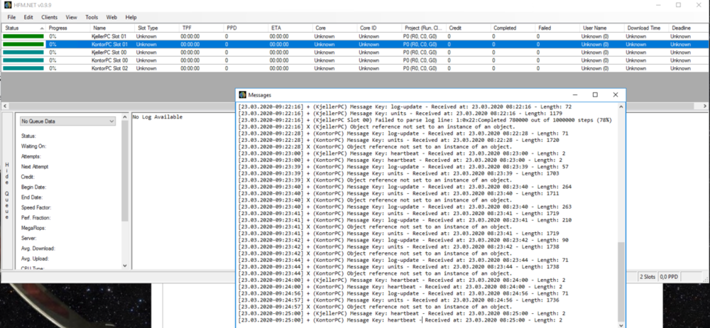Viewport: 710px width, 328px height.
Task: Click the Messages window title icon
Action: point(242,94)
